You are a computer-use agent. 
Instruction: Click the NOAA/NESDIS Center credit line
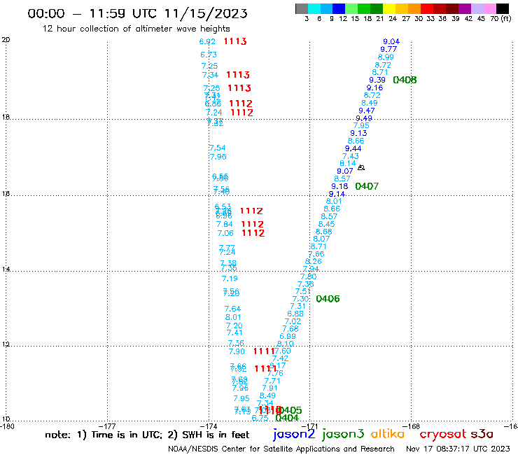[281, 449]
